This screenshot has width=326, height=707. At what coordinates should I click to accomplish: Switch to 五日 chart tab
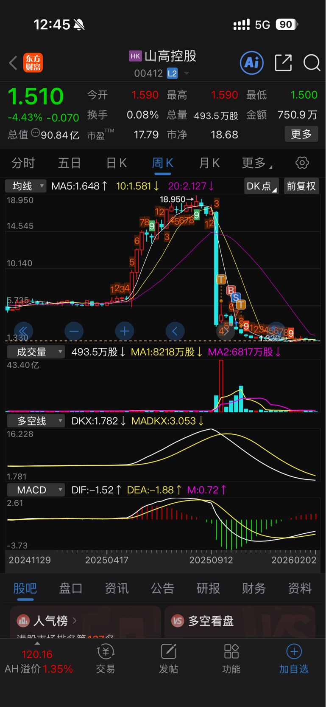pos(70,163)
